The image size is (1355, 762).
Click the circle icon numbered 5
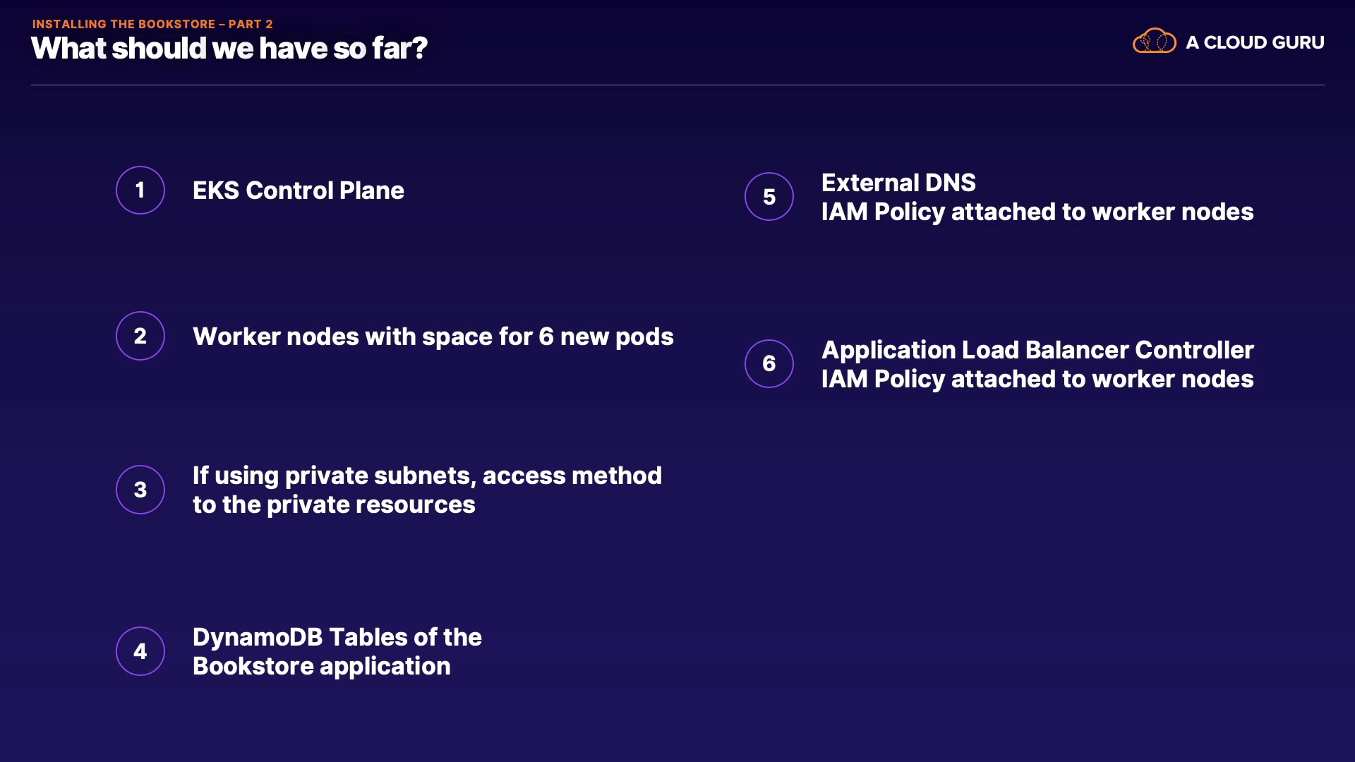point(769,196)
